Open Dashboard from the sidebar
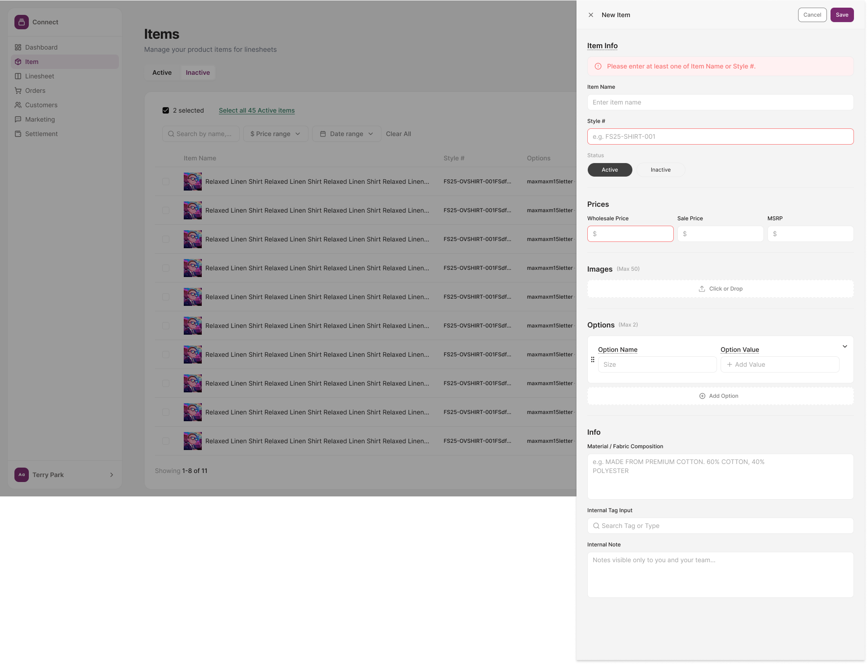Viewport: 867px width, 664px height. point(65,47)
